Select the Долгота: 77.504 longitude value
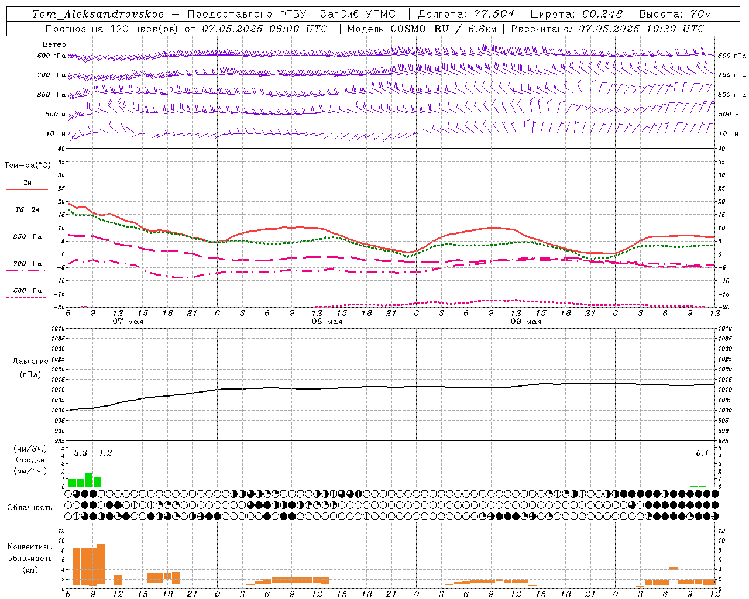This screenshot has width=749, height=599. click(x=466, y=14)
